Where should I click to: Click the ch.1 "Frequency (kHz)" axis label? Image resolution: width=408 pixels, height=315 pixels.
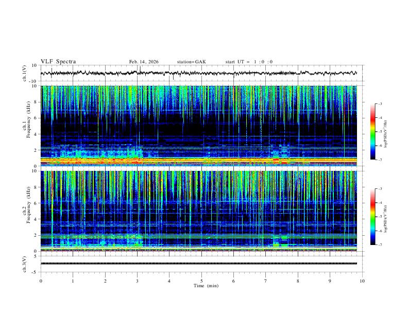coord(29,119)
